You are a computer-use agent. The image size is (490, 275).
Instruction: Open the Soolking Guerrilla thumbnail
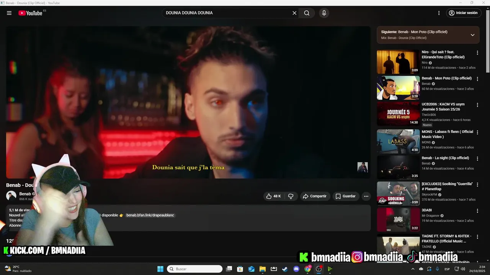tap(398, 193)
